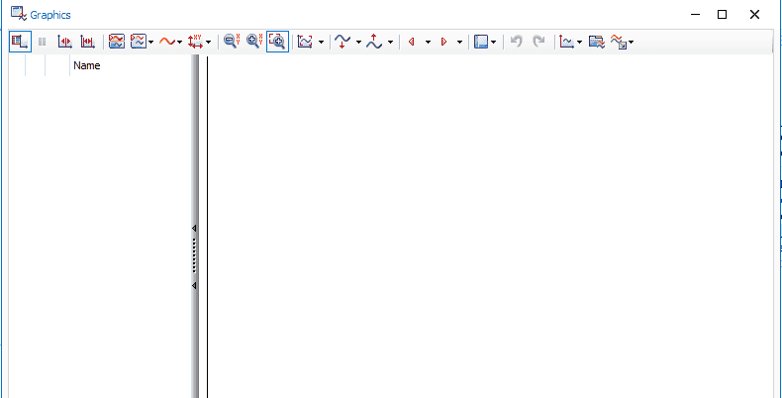Click the red right arrow navigation icon

(443, 42)
